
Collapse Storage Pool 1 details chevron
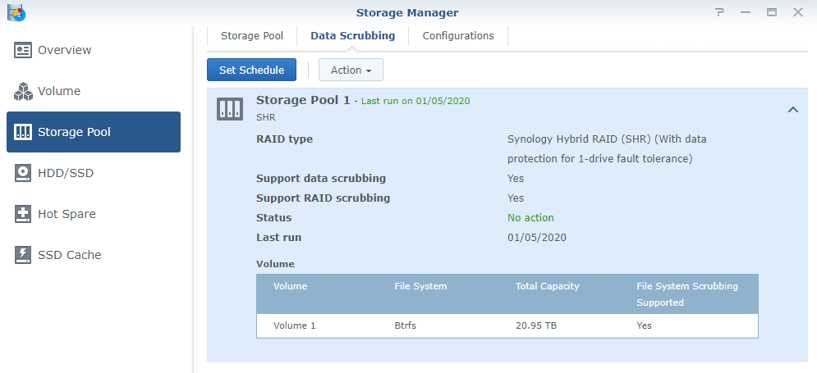[x=793, y=109]
